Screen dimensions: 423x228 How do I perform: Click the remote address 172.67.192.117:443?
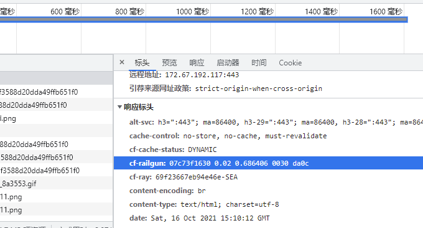[x=202, y=75]
